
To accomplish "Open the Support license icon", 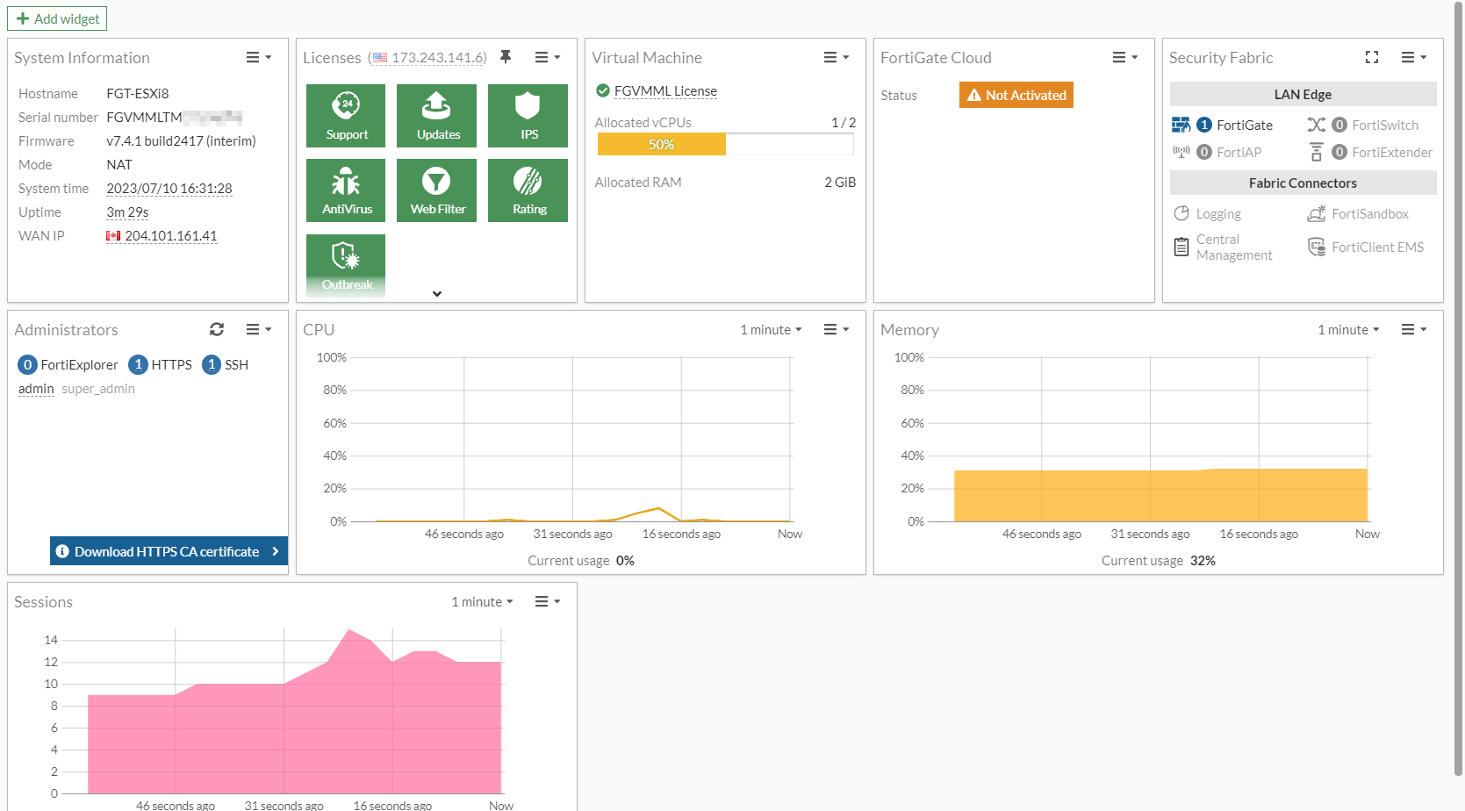I will tap(346, 115).
